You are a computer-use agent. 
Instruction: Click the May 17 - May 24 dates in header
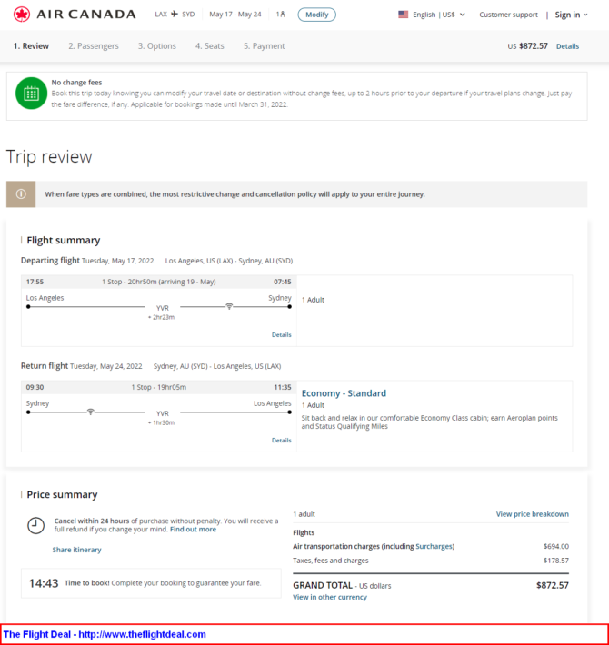click(235, 15)
